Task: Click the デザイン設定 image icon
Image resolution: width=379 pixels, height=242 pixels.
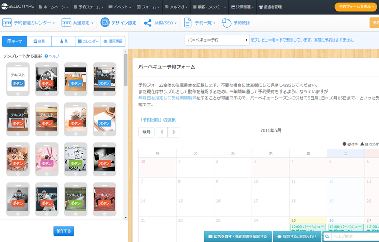Action: 105,23
